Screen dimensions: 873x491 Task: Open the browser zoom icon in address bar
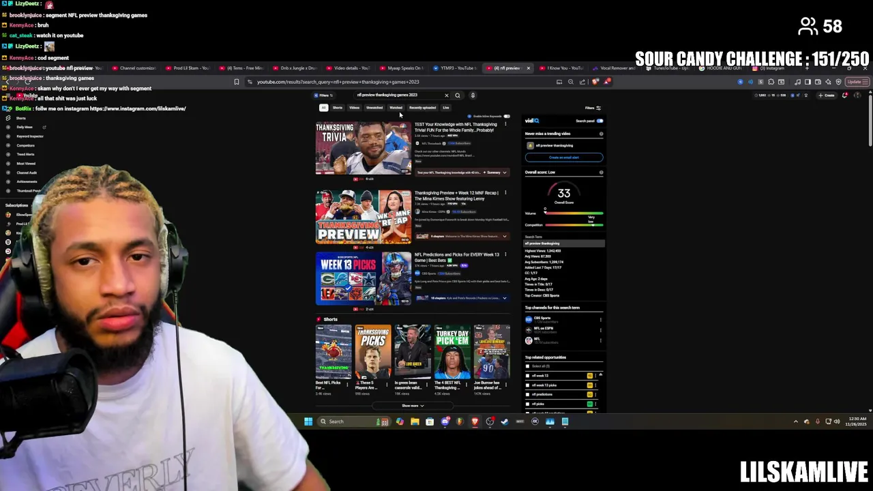571,82
